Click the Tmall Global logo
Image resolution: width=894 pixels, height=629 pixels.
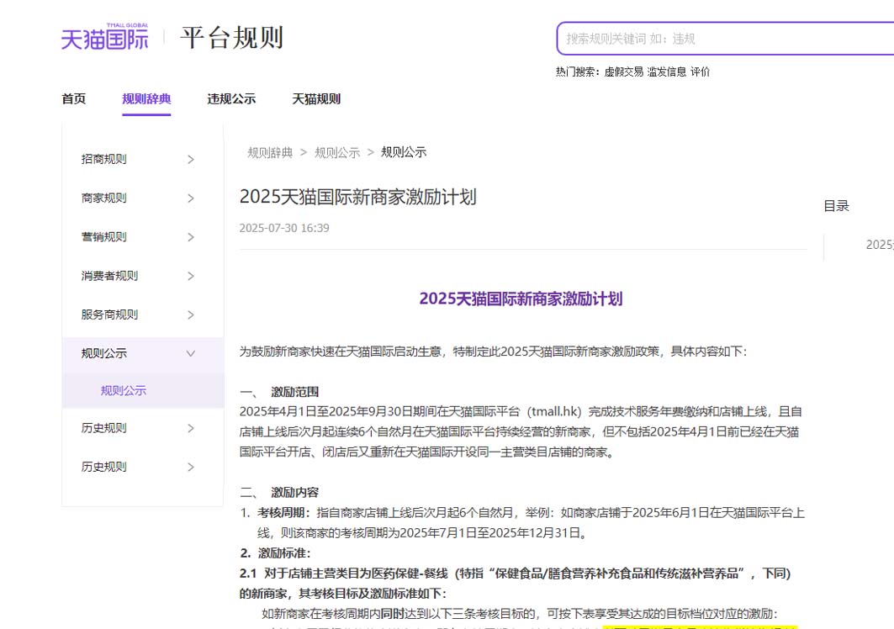click(105, 37)
